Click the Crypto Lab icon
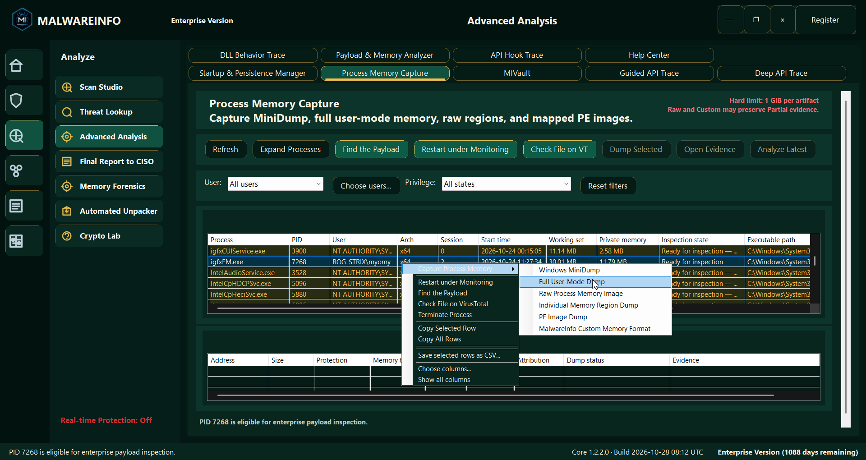The height and width of the screenshot is (460, 866). 67,236
